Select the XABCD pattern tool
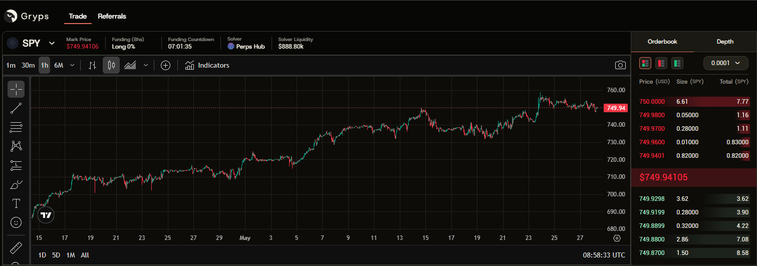 click(x=16, y=146)
